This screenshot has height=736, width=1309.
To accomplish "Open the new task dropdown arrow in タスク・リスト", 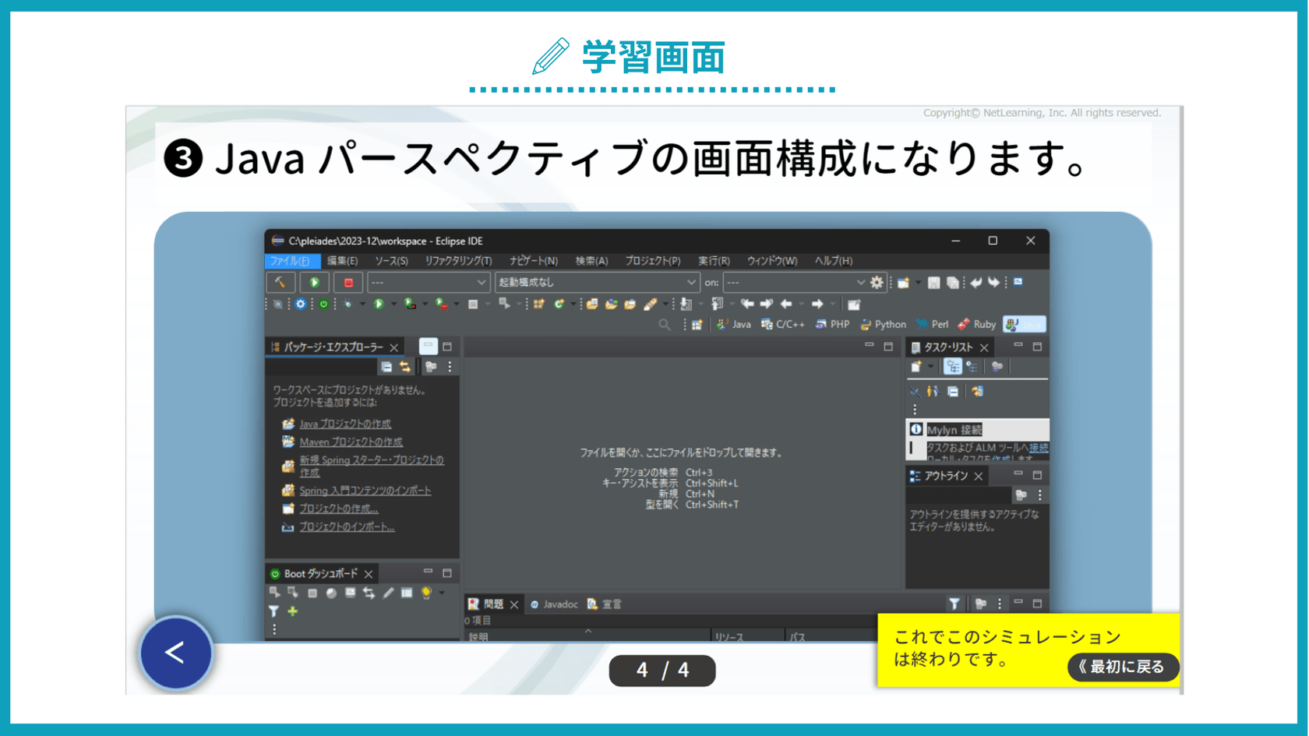I will pos(931,367).
